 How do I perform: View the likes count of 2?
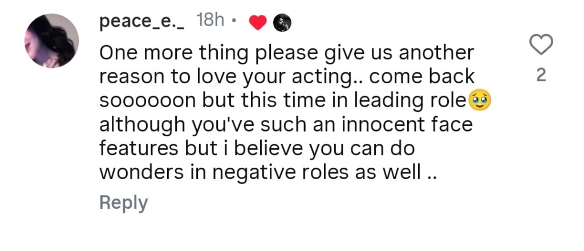(542, 75)
